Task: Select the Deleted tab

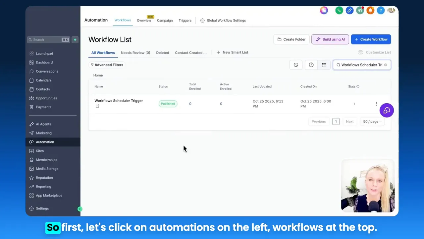Action: point(163,53)
